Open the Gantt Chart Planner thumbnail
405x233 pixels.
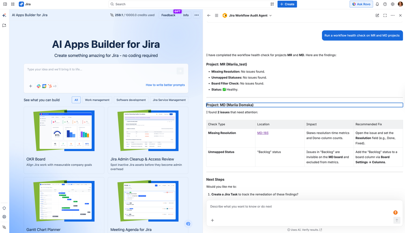coord(64,201)
